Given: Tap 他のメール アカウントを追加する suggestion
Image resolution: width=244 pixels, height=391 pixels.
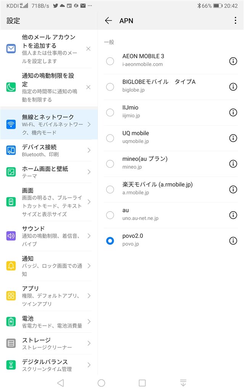Looking at the screenshot, I should [49, 48].
